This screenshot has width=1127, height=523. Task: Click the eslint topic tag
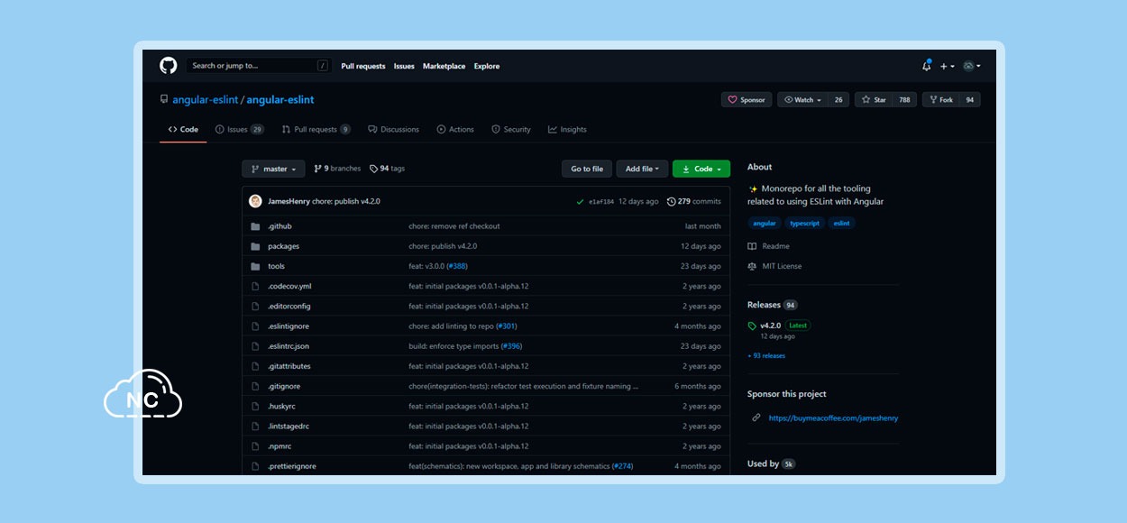click(841, 223)
